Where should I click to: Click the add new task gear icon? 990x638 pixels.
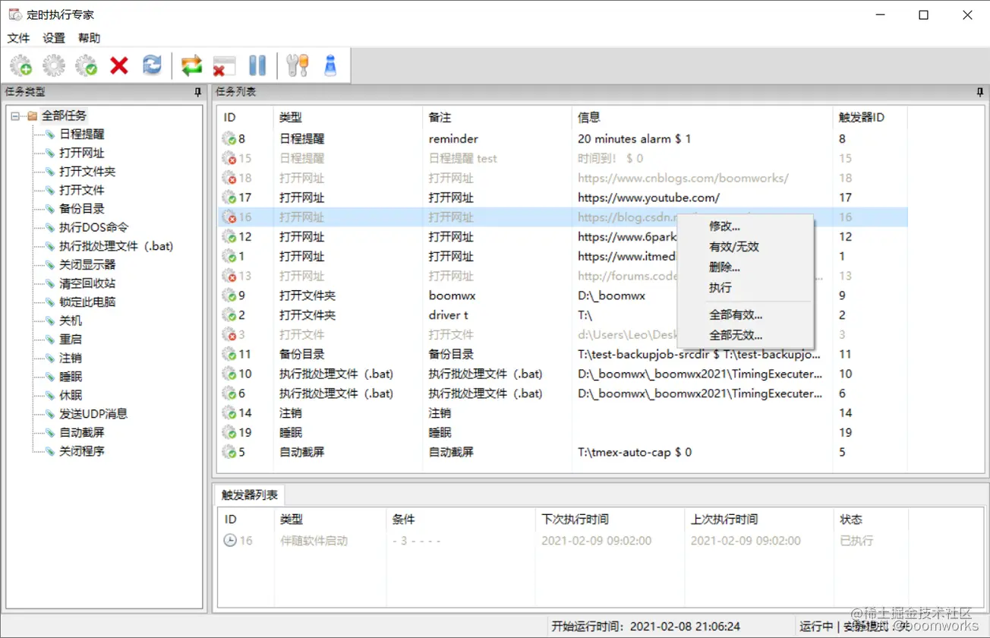[x=20, y=66]
